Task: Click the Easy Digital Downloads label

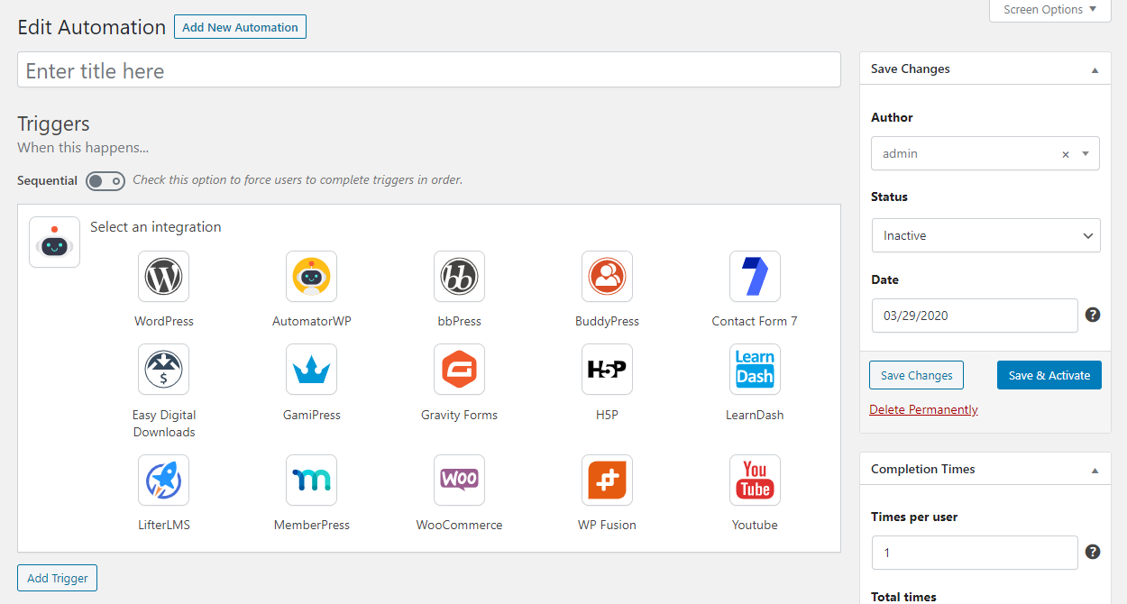Action: [164, 424]
